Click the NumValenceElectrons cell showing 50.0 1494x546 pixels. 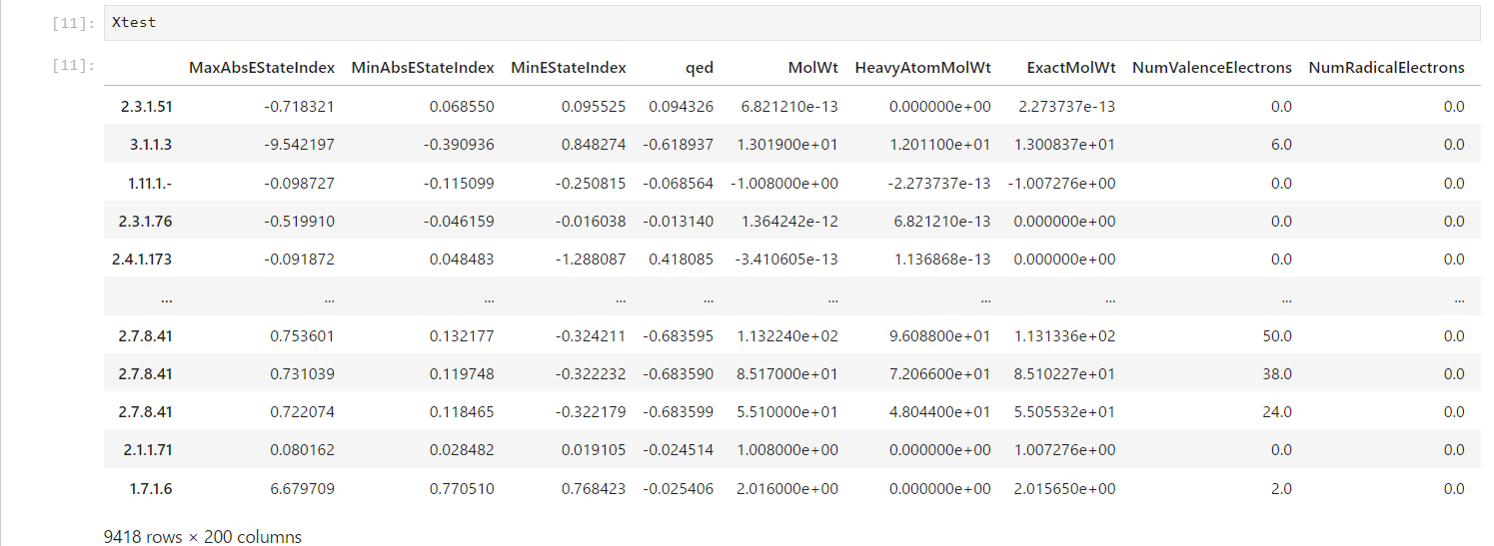(x=1276, y=336)
